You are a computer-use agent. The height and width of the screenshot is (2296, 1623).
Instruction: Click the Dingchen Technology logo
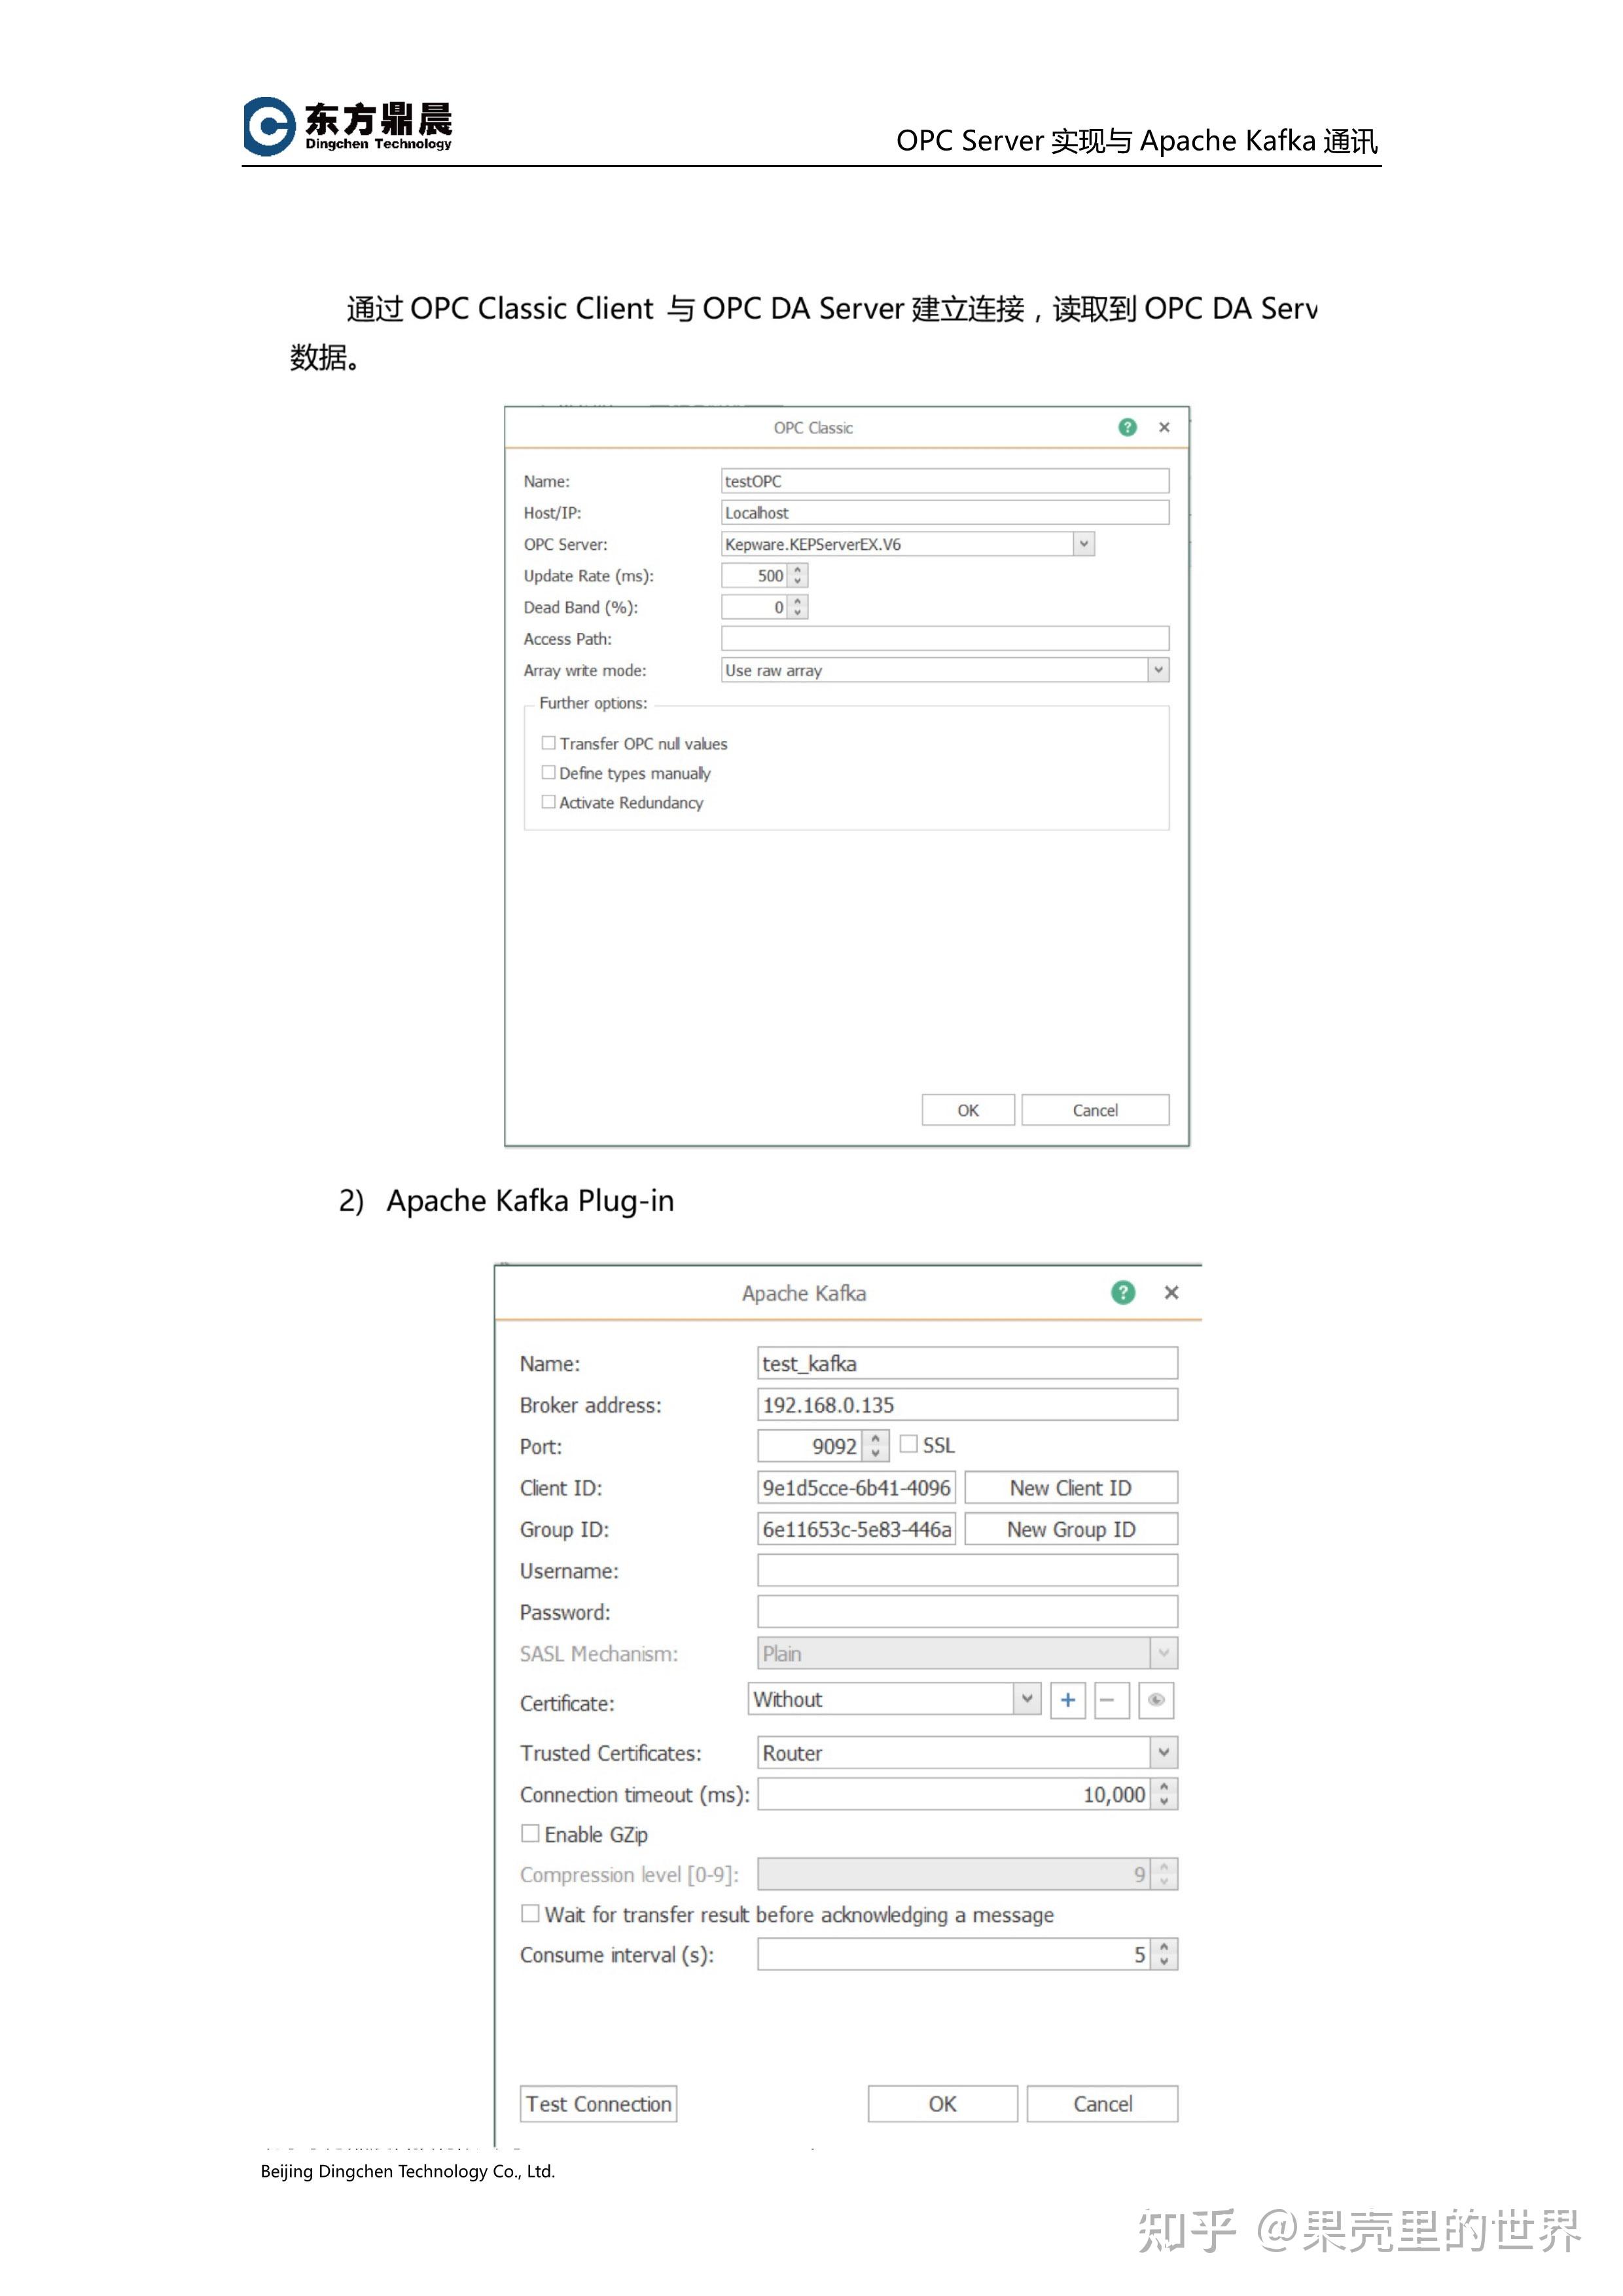tap(348, 126)
